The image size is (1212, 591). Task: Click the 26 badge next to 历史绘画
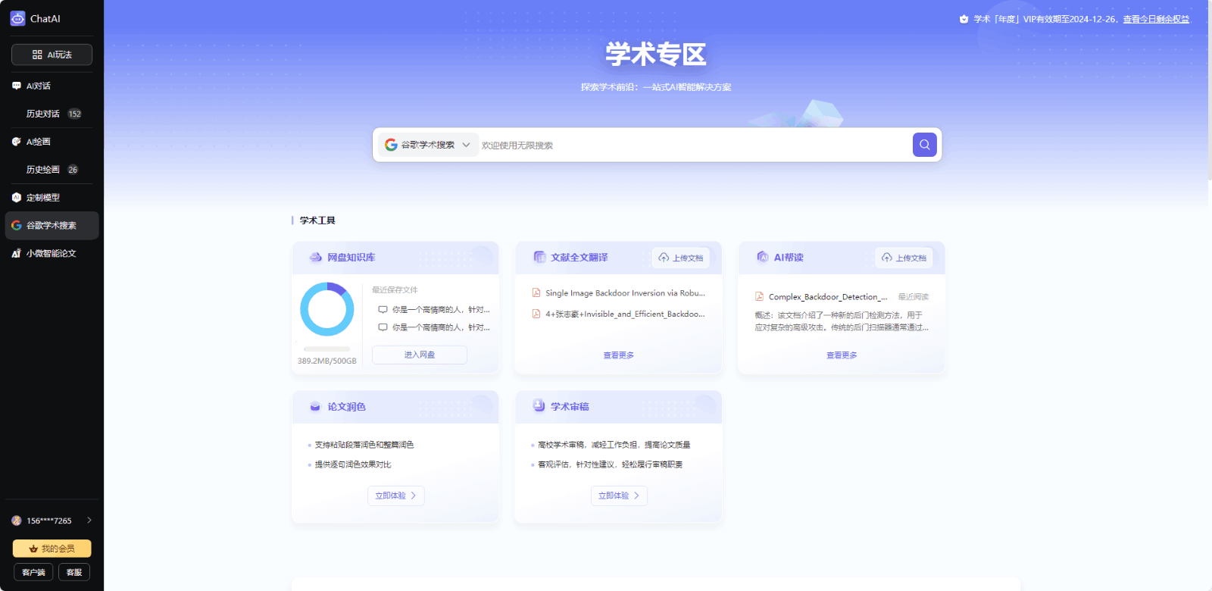[x=73, y=170]
